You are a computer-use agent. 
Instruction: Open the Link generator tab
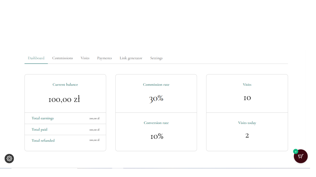point(131,58)
